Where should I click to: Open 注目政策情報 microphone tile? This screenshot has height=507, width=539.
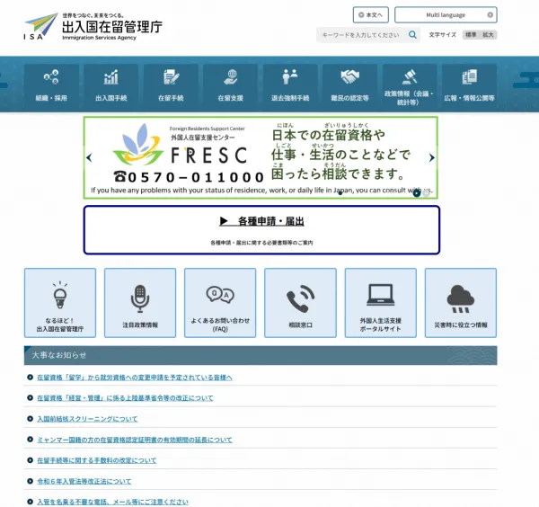pos(140,302)
